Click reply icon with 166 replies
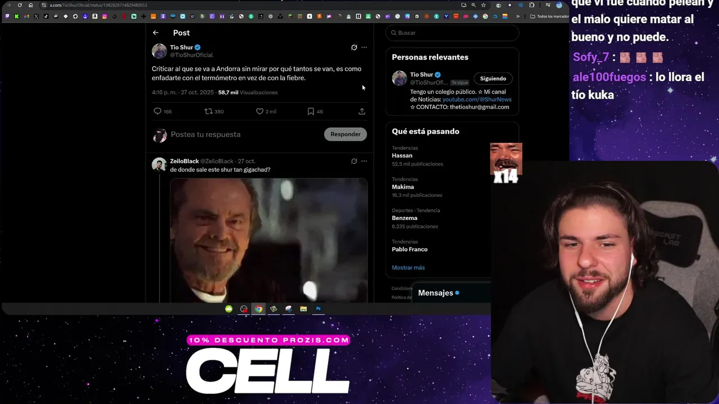The image size is (719, 404). 158,111
